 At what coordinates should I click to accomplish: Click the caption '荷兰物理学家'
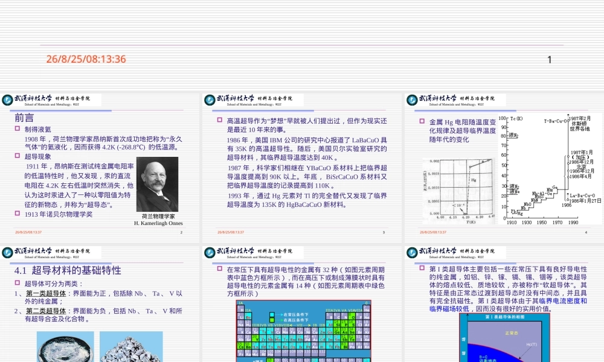click(158, 216)
